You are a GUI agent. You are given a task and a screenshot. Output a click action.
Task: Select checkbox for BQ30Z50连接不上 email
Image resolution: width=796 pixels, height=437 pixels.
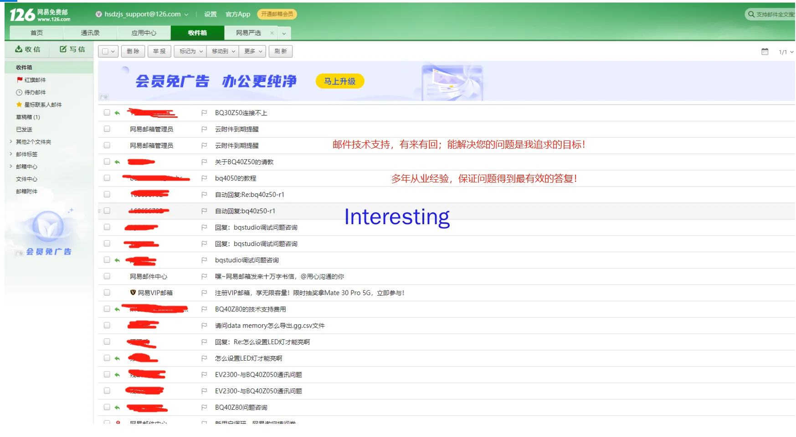point(107,112)
